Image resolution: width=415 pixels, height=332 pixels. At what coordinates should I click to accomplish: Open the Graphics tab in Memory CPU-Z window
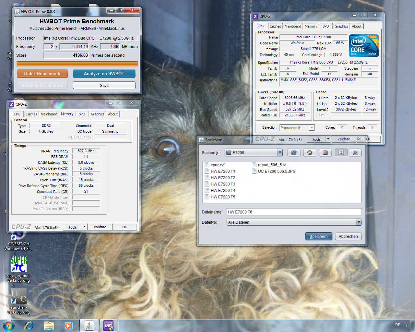tap(98, 114)
